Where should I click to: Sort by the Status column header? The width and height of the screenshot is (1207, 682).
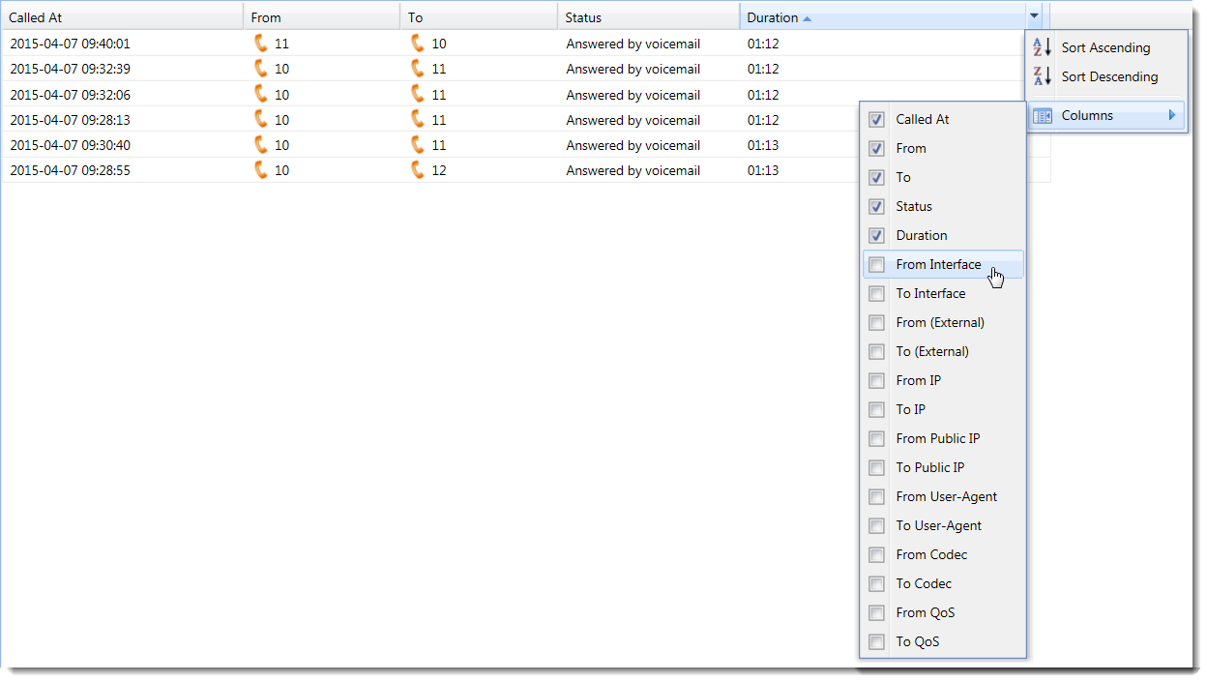pos(648,16)
